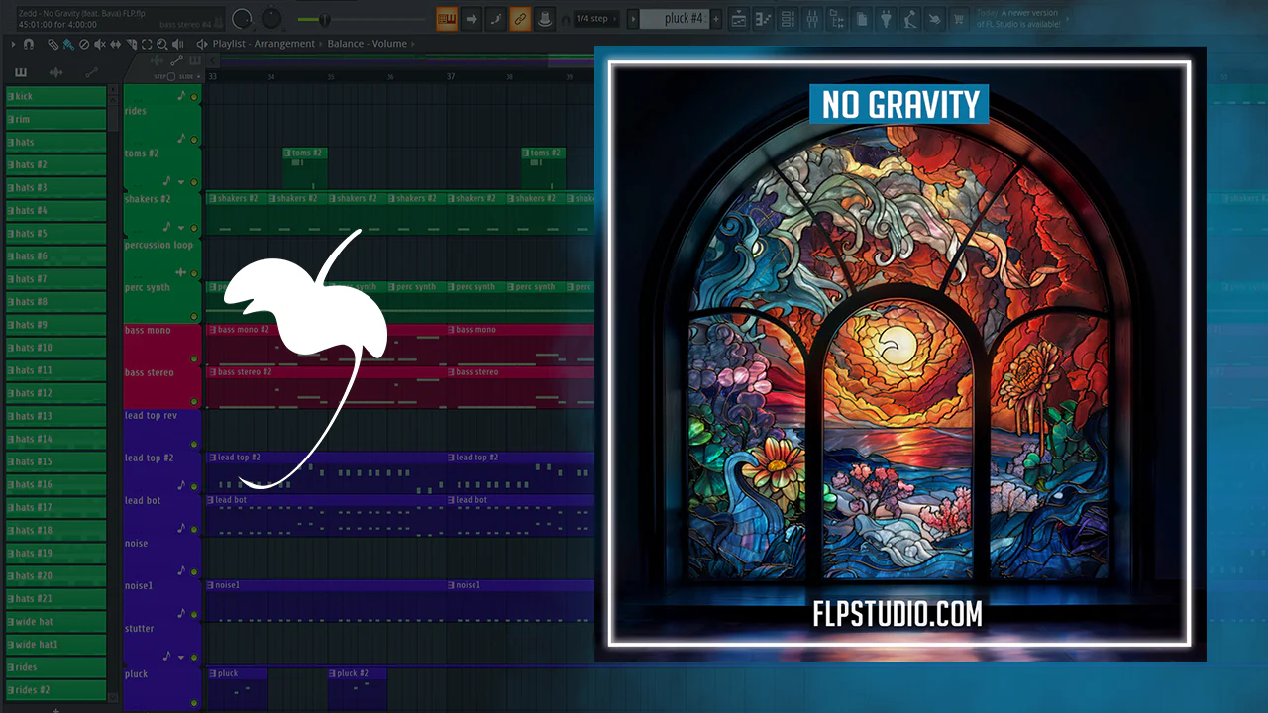Click the newer version available notice

pyautogui.click(x=1019, y=19)
